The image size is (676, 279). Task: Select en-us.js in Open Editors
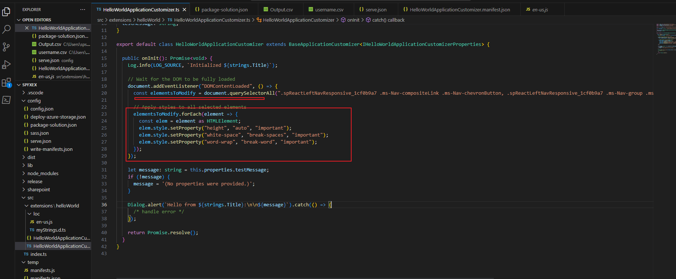tap(53, 77)
